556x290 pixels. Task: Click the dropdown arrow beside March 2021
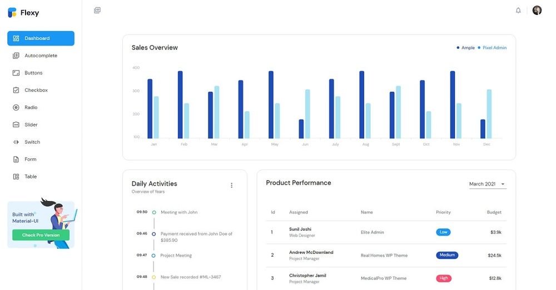click(x=503, y=184)
